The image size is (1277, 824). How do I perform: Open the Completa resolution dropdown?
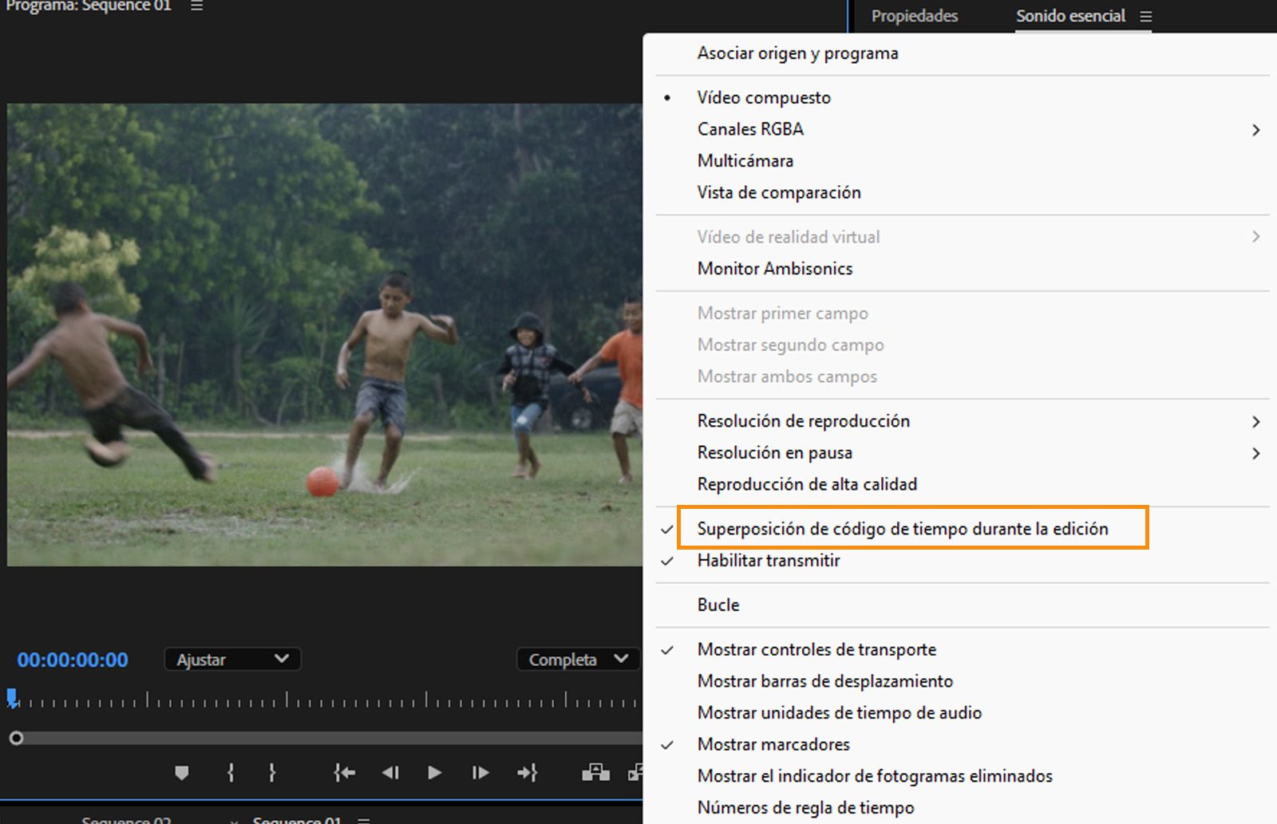577,659
